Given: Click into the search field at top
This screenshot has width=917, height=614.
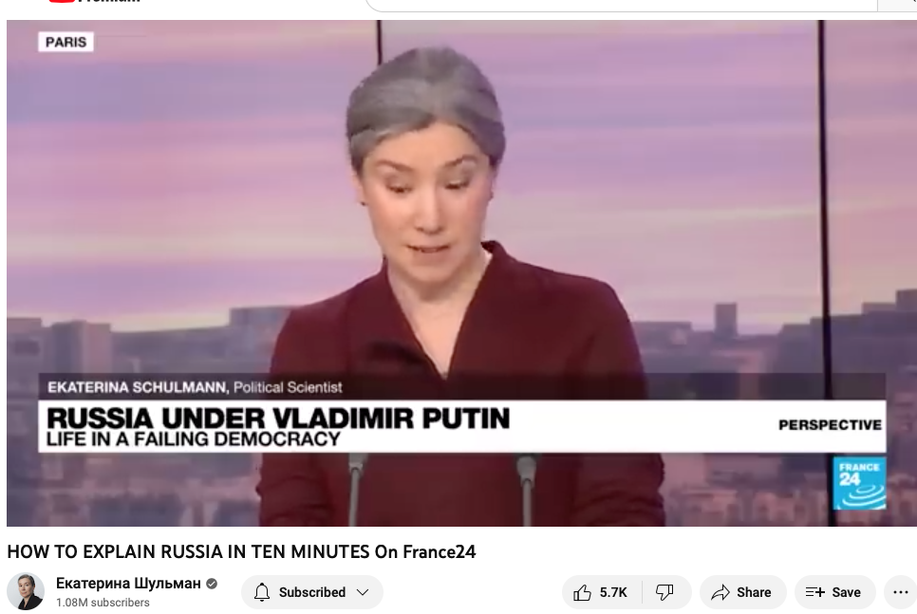Looking at the screenshot, I should [622, 5].
